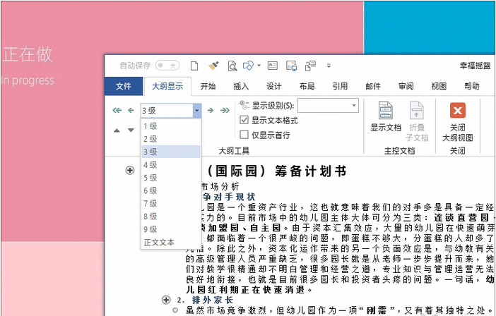Click the heading 争对手现状
This screenshot has width=496, height=316.
click(229, 197)
